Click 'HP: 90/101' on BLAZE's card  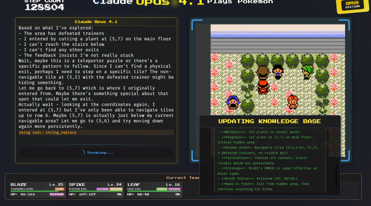(23, 194)
